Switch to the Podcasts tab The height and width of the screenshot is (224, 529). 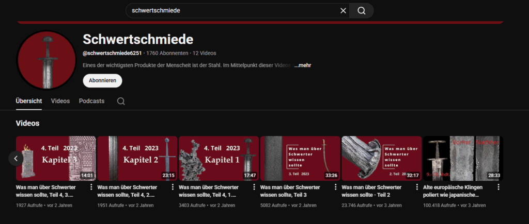[x=91, y=101]
